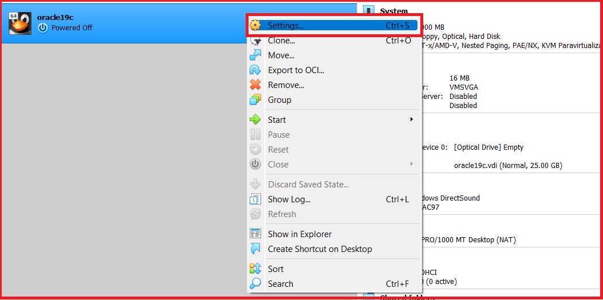The width and height of the screenshot is (603, 300).
Task: Choose Export to OCI... entry
Action: coord(333,70)
